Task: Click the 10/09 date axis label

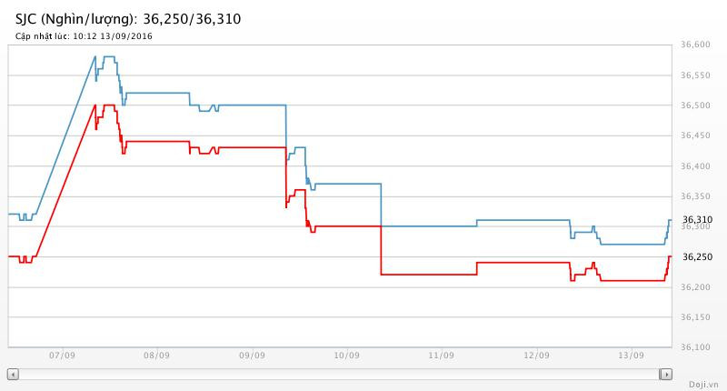Action: tap(346, 356)
